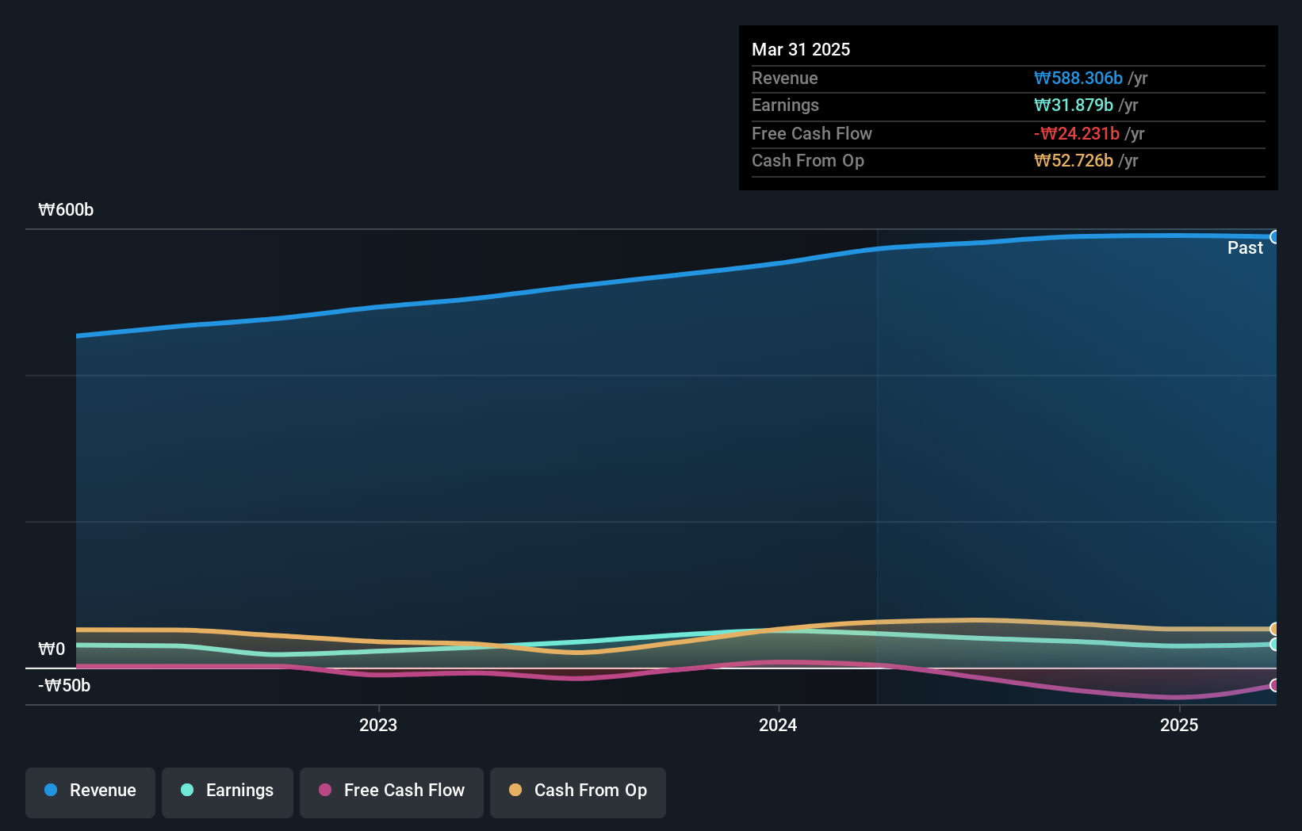Toggle the Free Cash Flow series visibility
The height and width of the screenshot is (831, 1302).
coord(391,792)
